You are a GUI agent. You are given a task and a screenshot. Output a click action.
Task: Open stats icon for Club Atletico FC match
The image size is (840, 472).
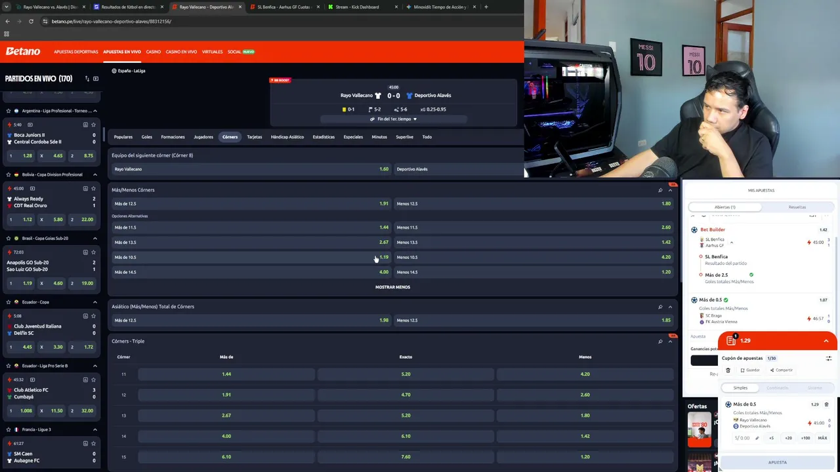pyautogui.click(x=85, y=380)
